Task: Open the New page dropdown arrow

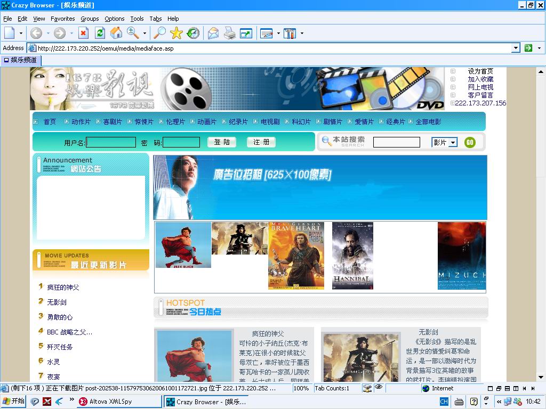Action: (x=21, y=34)
